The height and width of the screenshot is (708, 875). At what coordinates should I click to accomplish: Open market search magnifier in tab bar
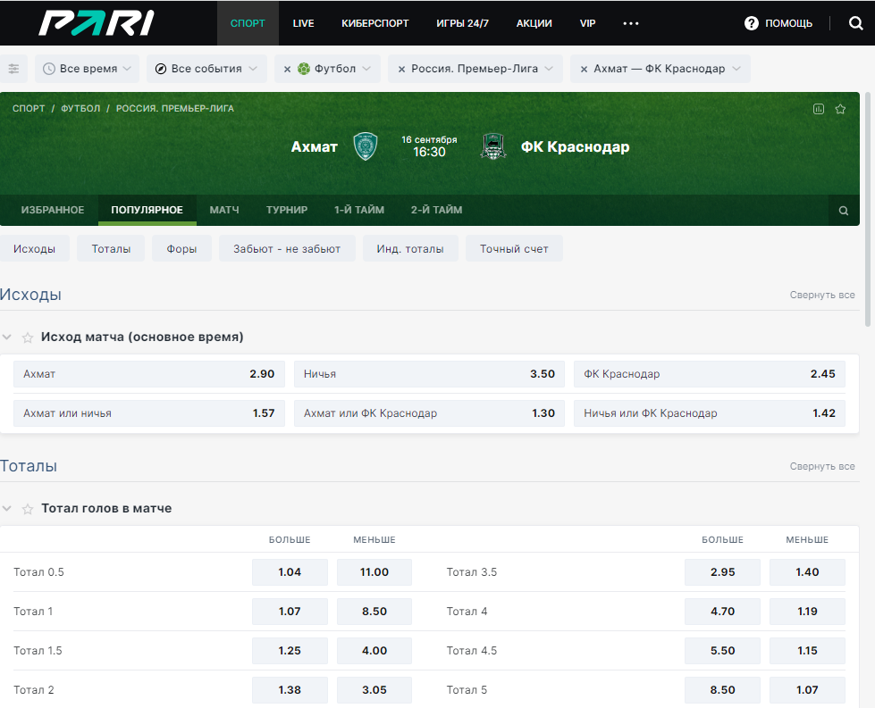[x=843, y=210]
